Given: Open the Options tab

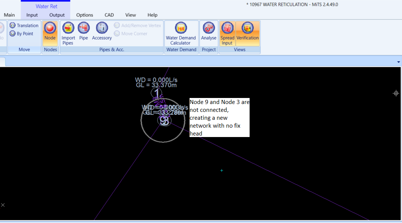Looking at the screenshot, I should 84,15.
